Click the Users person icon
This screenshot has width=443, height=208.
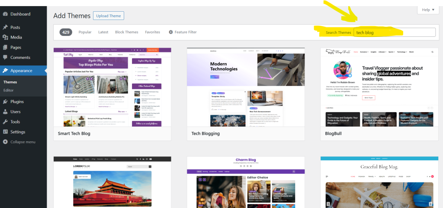pyautogui.click(x=5, y=111)
